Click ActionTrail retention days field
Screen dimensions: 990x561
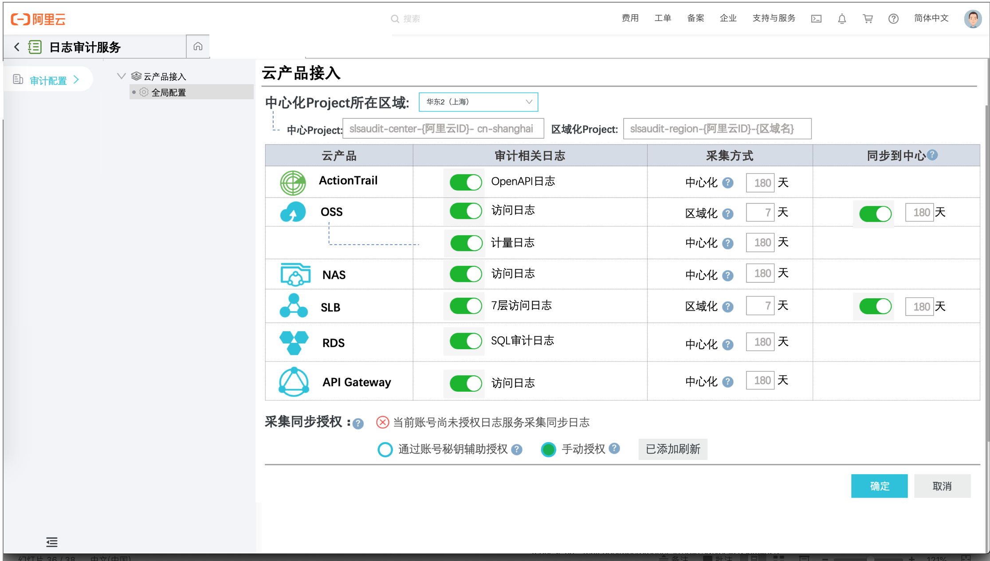click(760, 183)
